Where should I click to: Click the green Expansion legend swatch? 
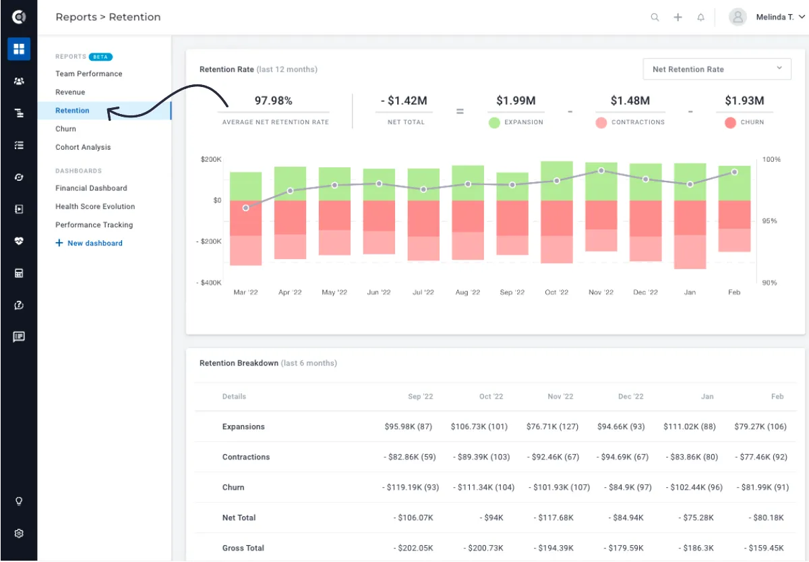pyautogui.click(x=494, y=123)
